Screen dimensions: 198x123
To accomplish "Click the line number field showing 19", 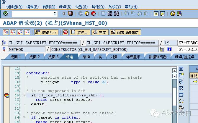I will pos(171,43).
